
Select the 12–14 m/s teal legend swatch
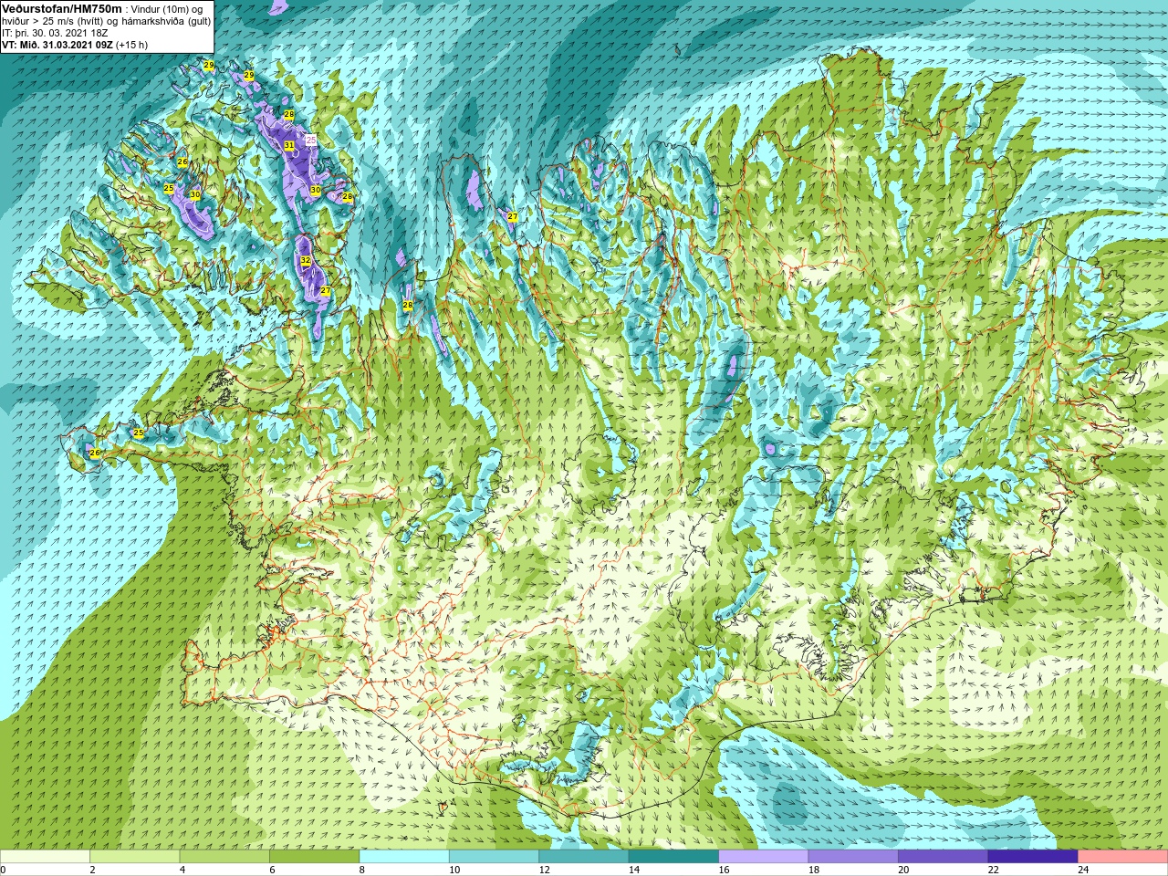pyautogui.click(x=584, y=857)
